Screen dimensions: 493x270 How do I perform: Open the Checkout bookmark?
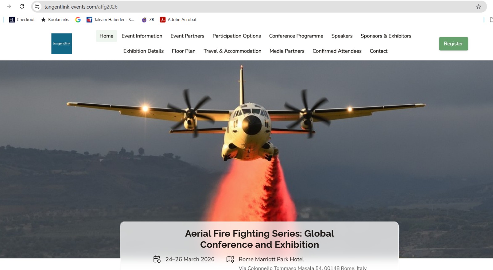[22, 20]
